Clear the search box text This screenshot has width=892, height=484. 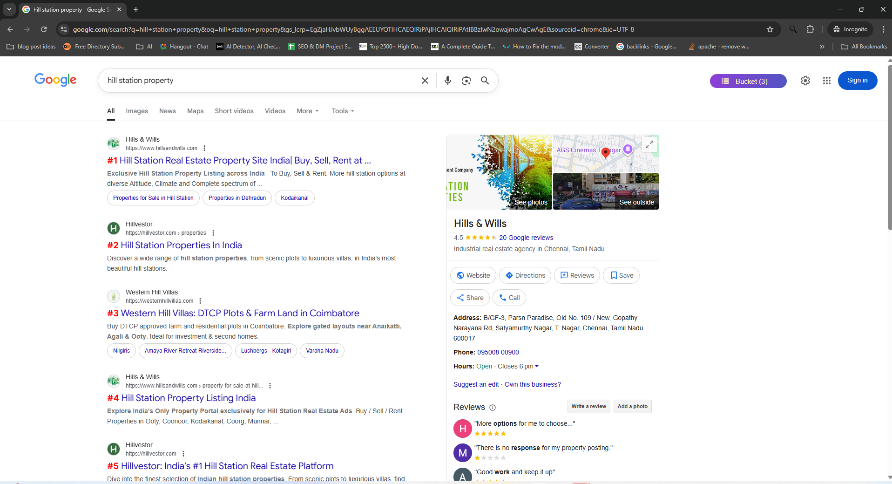coord(425,81)
